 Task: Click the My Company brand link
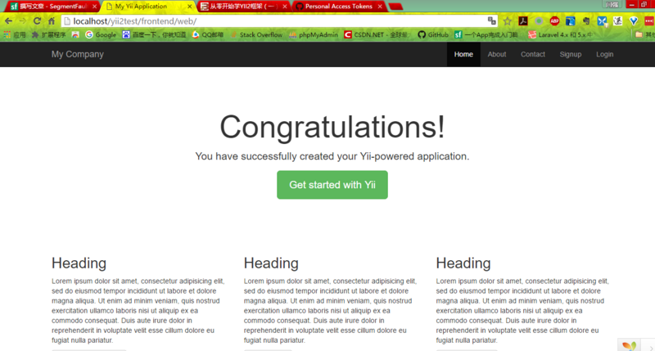coord(77,54)
